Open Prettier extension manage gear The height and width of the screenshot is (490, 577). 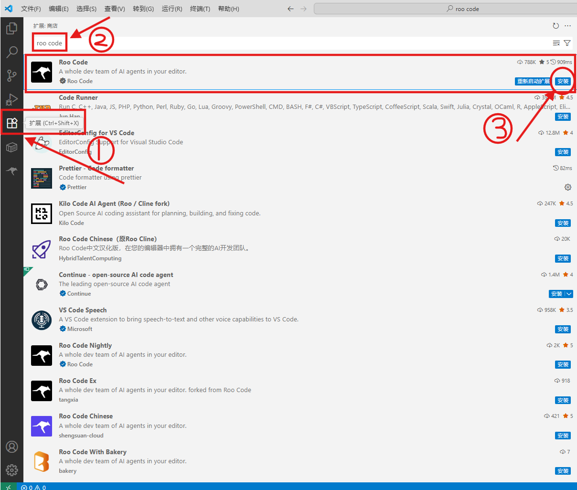coord(567,187)
